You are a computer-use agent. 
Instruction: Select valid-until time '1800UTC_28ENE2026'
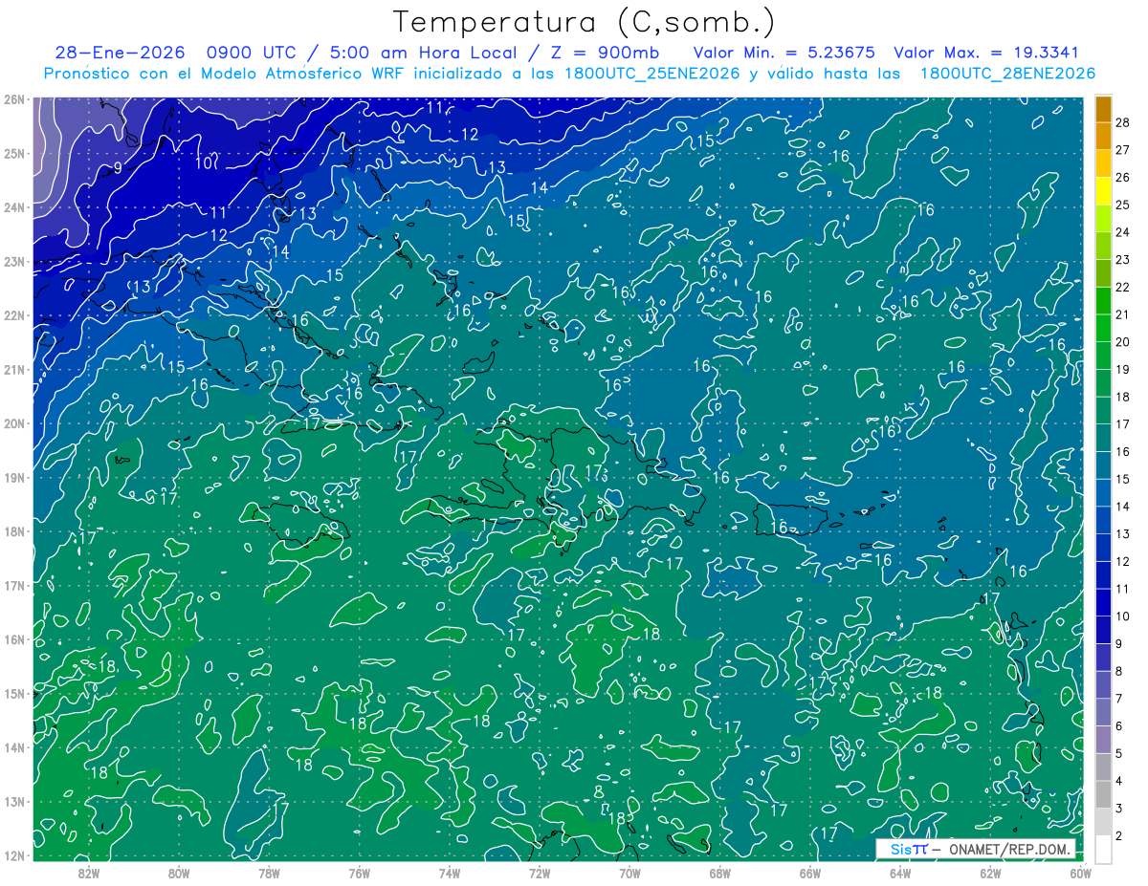coord(1006,74)
